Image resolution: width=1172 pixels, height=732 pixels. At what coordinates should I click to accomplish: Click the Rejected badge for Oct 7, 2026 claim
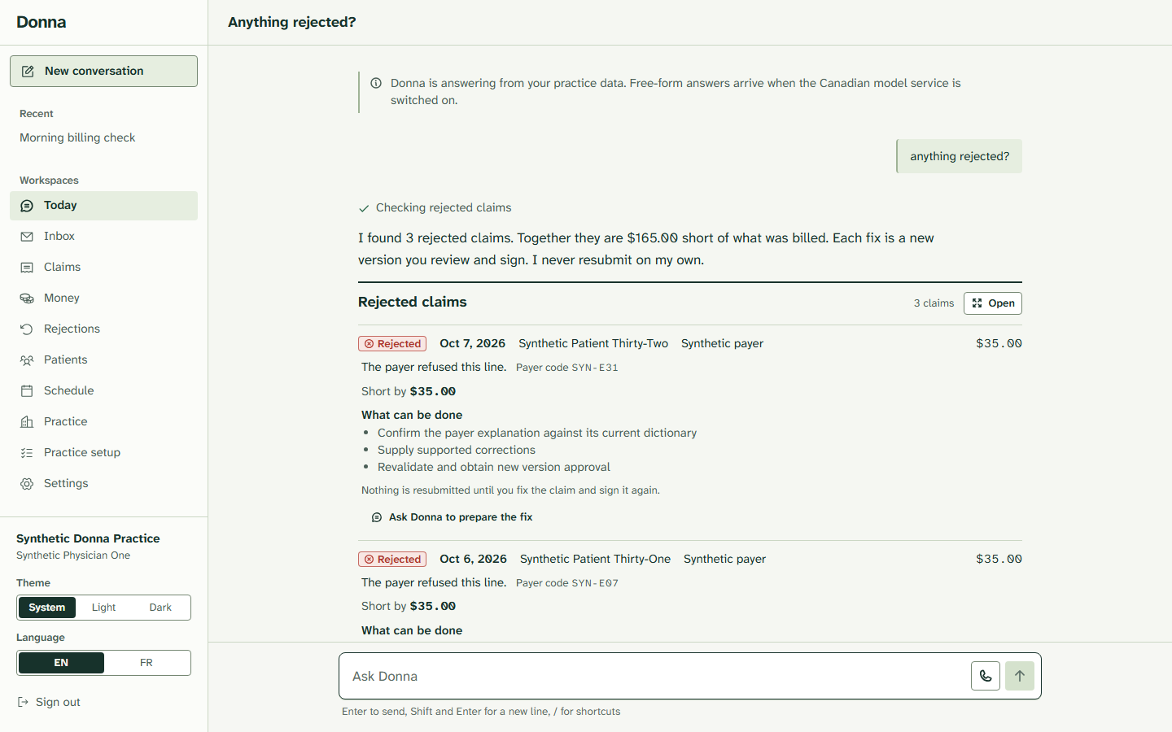coord(392,344)
